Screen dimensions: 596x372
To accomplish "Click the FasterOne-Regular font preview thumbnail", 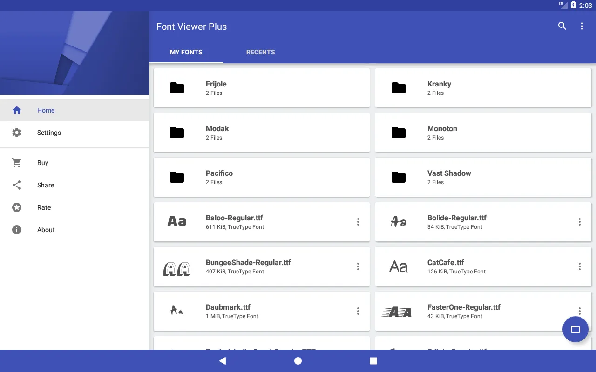I will 397,312.
